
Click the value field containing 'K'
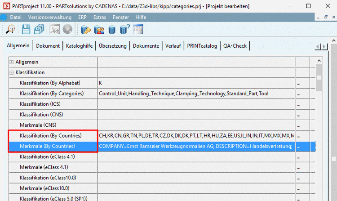click(196, 83)
